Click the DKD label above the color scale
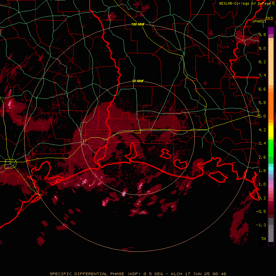 click(270, 18)
